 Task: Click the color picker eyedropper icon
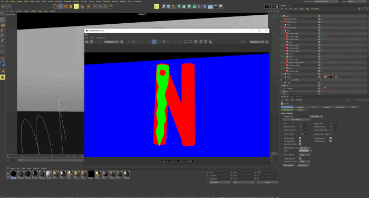click(x=311, y=150)
